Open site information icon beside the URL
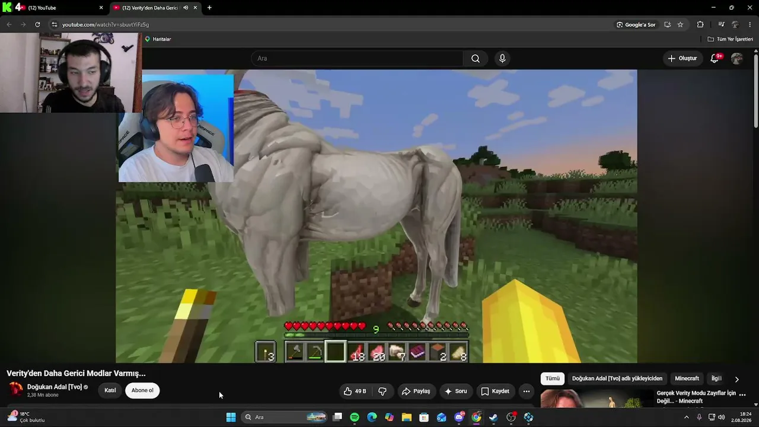The width and height of the screenshot is (759, 427). pos(54,24)
